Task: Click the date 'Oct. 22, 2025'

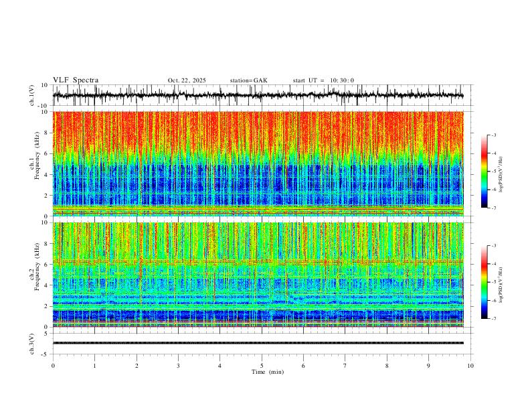Action: point(187,80)
